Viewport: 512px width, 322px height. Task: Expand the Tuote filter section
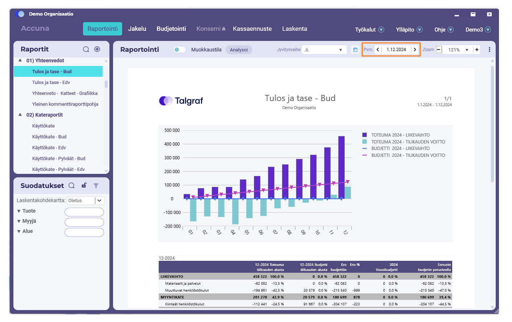coord(26,211)
